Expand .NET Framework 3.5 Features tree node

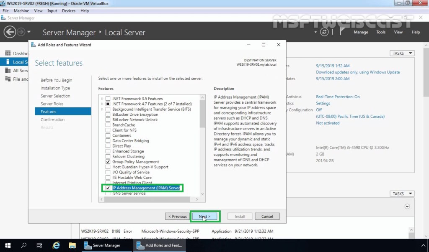(x=102, y=99)
